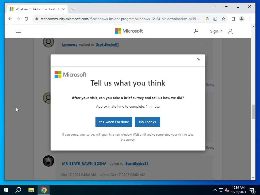
Task: Open a new browser tab
Action: pyautogui.click(x=73, y=9)
